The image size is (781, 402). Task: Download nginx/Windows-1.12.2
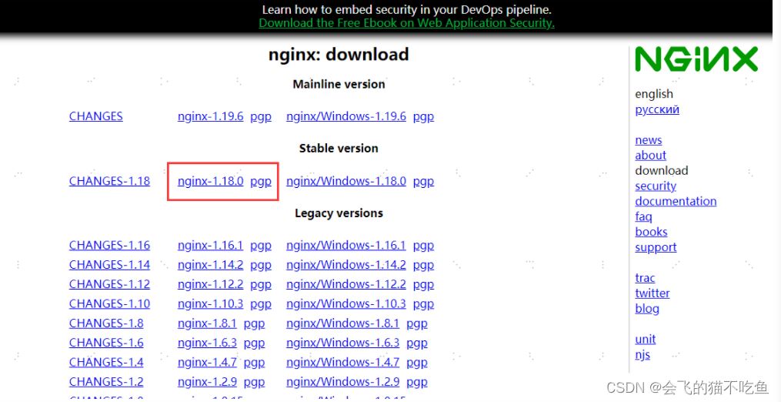[346, 284]
